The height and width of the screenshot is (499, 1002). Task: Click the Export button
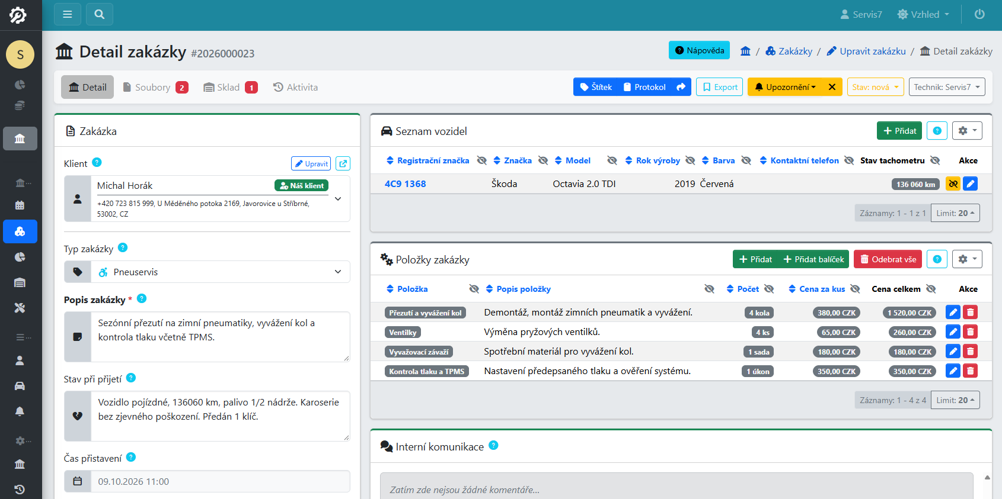719,87
